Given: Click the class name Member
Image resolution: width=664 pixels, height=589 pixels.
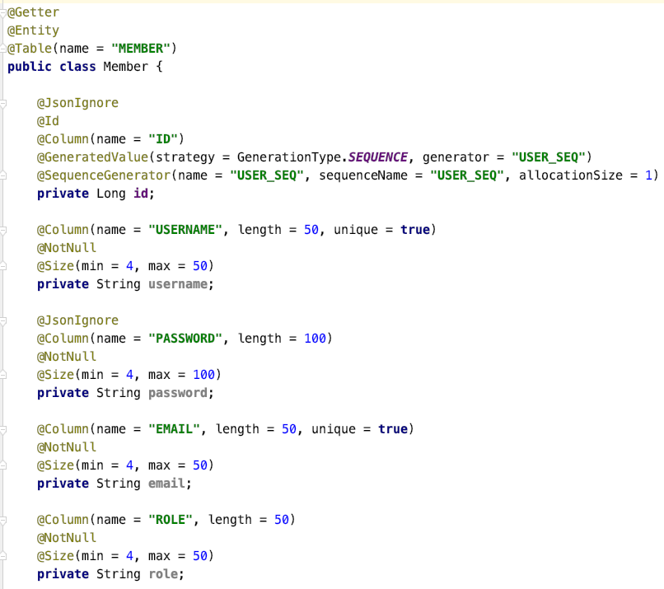Looking at the screenshot, I should 126,67.
